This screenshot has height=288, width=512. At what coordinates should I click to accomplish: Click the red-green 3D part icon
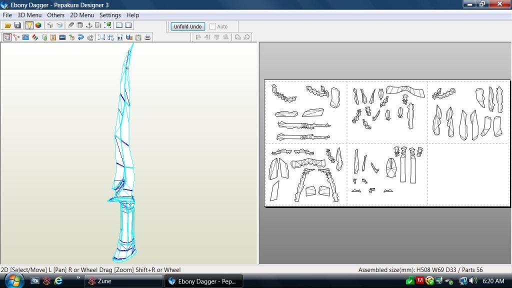[71, 37]
